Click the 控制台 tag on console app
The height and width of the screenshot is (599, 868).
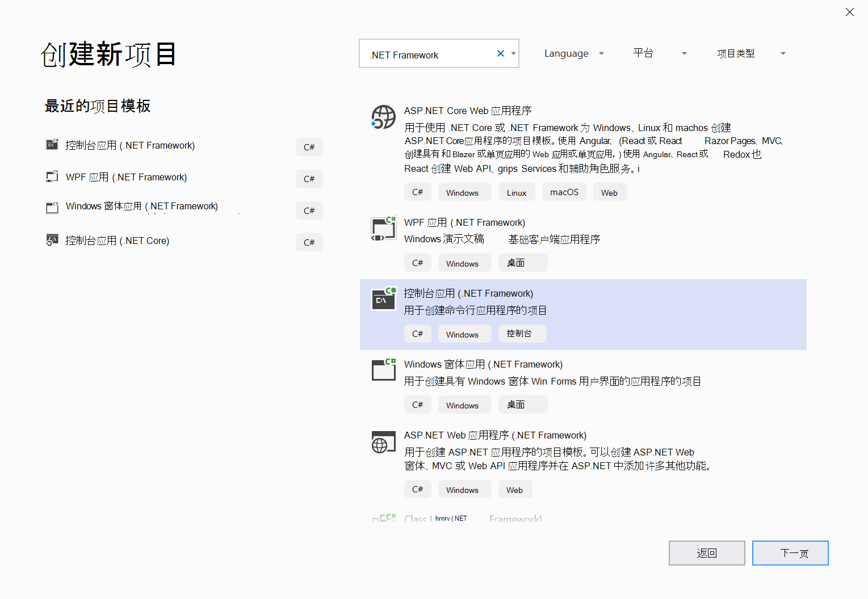click(x=522, y=334)
